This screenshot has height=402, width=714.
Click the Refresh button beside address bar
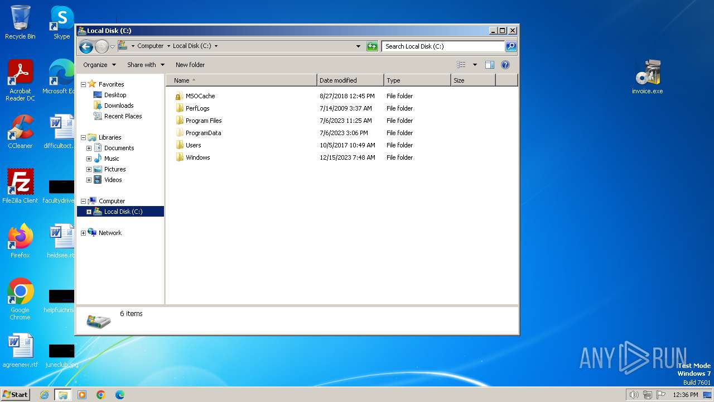pos(372,46)
